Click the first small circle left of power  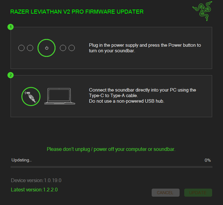click(x=21, y=48)
